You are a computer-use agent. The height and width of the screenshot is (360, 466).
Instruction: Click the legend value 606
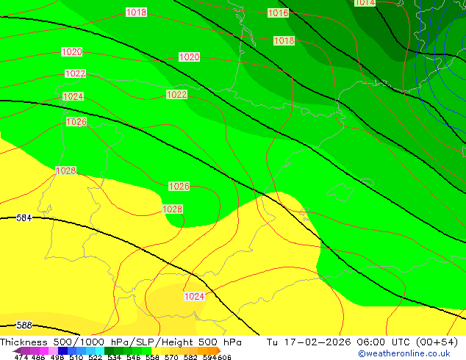(x=224, y=357)
